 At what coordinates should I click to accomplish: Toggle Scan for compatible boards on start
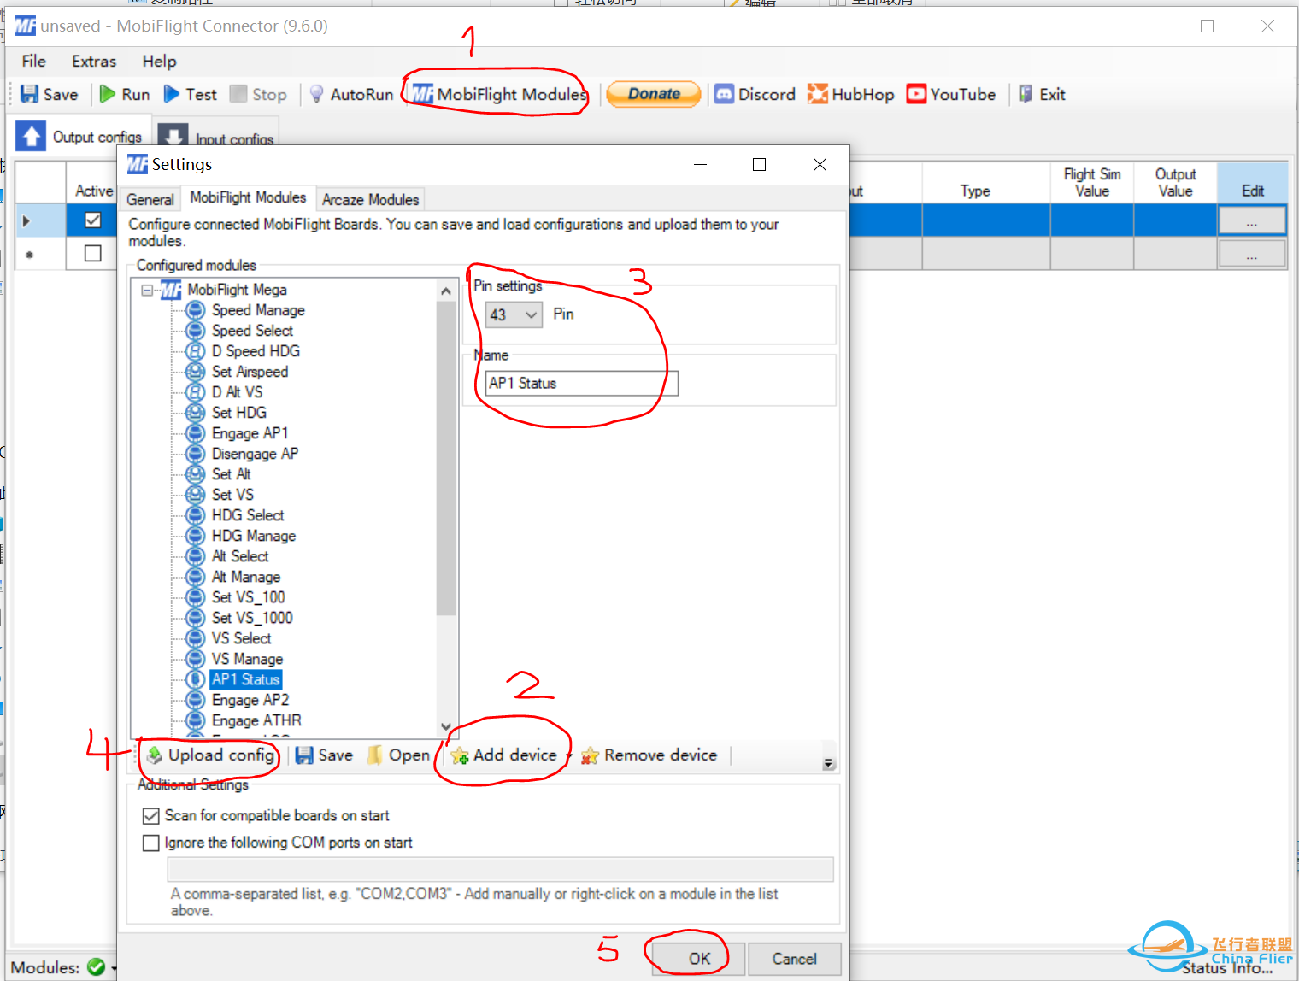151,816
